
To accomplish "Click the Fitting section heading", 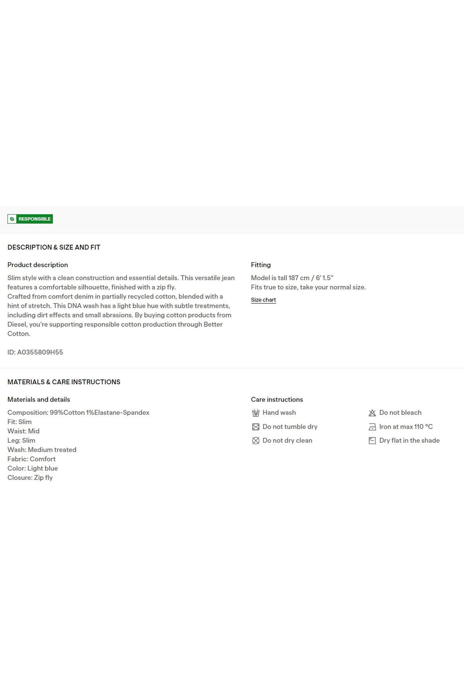I will (261, 265).
